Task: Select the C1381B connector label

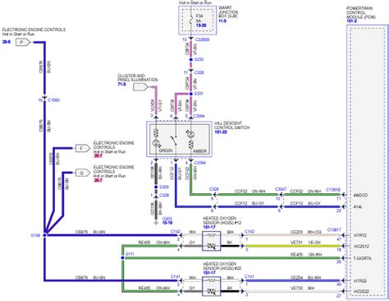Action: pos(333,190)
